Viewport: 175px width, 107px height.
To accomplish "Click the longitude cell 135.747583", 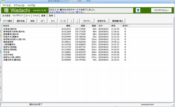I will [80, 60].
